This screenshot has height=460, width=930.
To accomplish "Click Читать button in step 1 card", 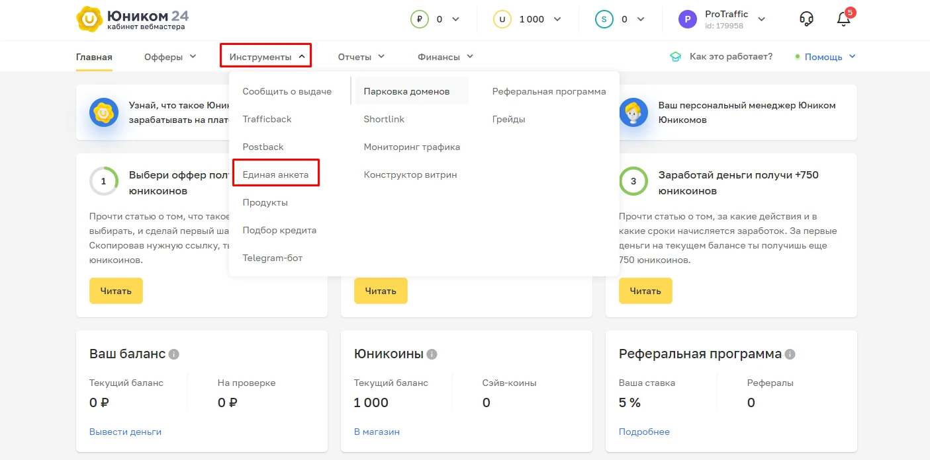I will tap(116, 291).
